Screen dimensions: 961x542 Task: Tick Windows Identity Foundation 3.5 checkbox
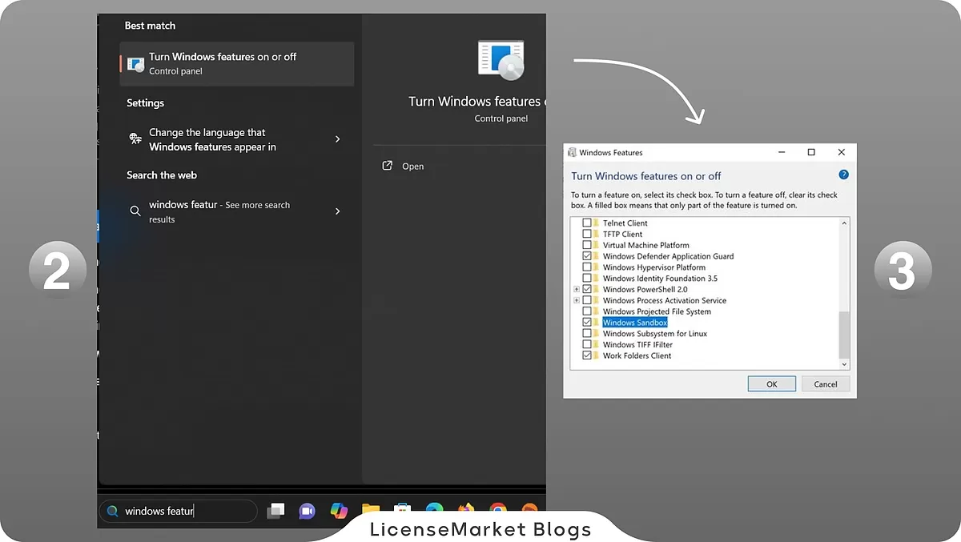pyautogui.click(x=587, y=279)
